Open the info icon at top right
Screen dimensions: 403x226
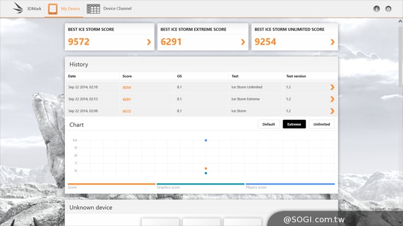(377, 9)
